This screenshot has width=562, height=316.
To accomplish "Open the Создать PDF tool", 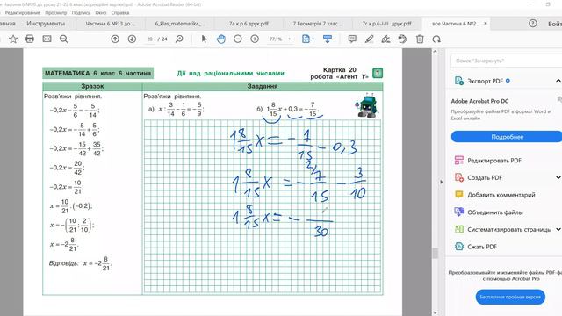I will point(485,177).
